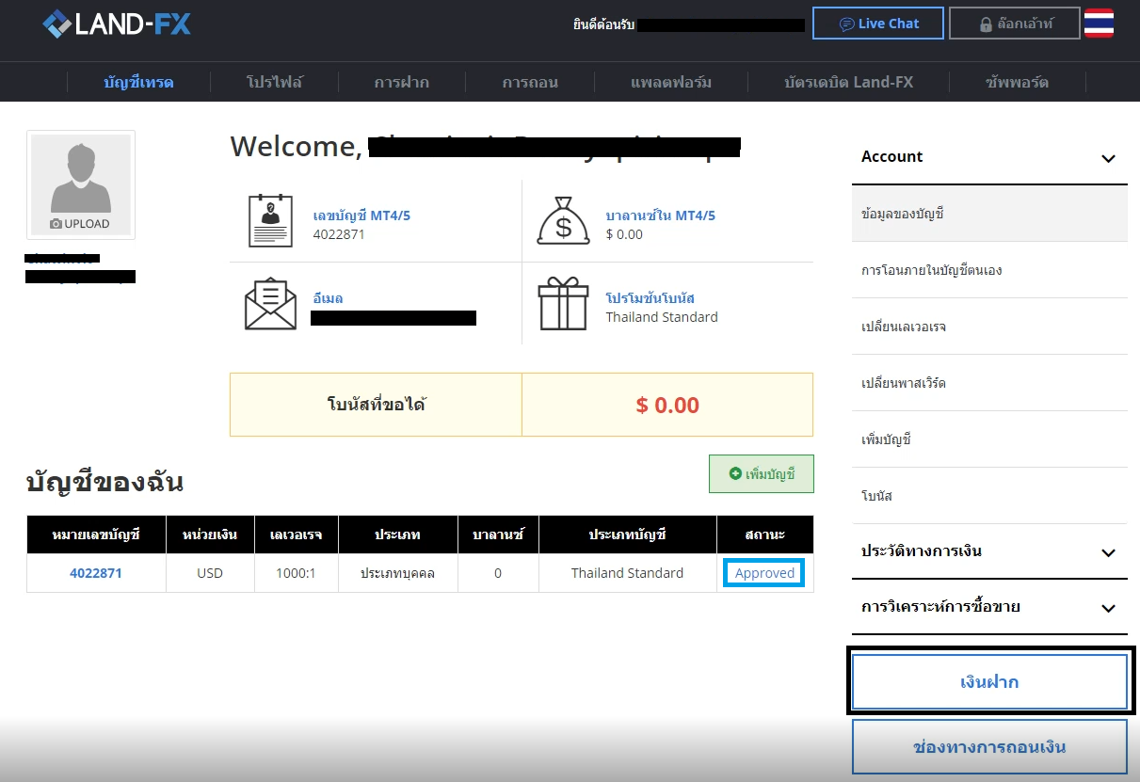
Task: Click the อีเมล label
Action: tap(328, 298)
